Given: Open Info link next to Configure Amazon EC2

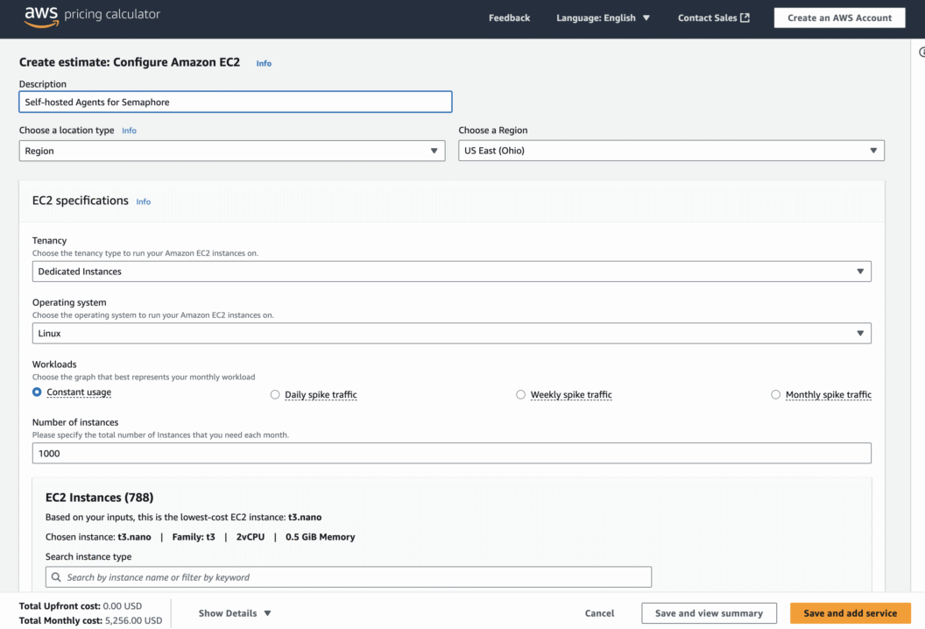Looking at the screenshot, I should [264, 63].
